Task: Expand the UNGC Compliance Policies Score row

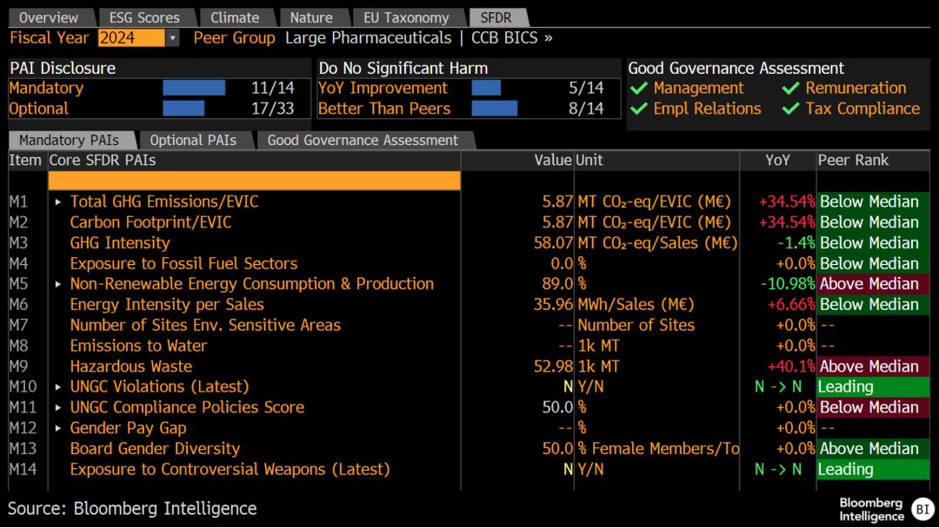Action: pos(58,408)
